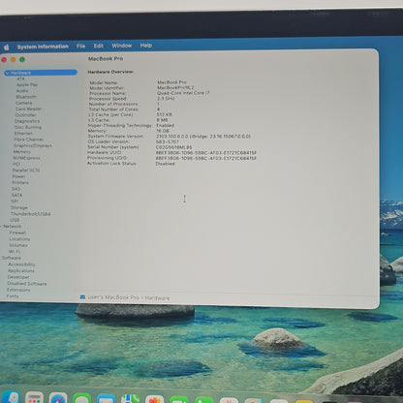This screenshot has height=403, width=403.
Task: Open Messages green bubble in Dock
Action: [x=82, y=398]
